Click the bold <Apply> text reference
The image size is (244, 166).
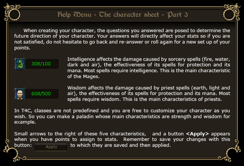coord(197,134)
